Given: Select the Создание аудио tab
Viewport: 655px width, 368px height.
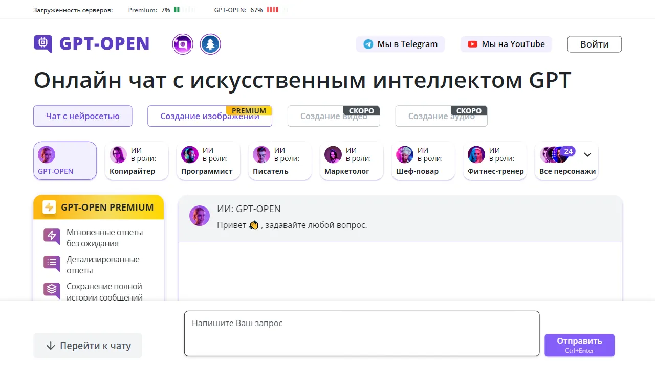Looking at the screenshot, I should pyautogui.click(x=442, y=116).
